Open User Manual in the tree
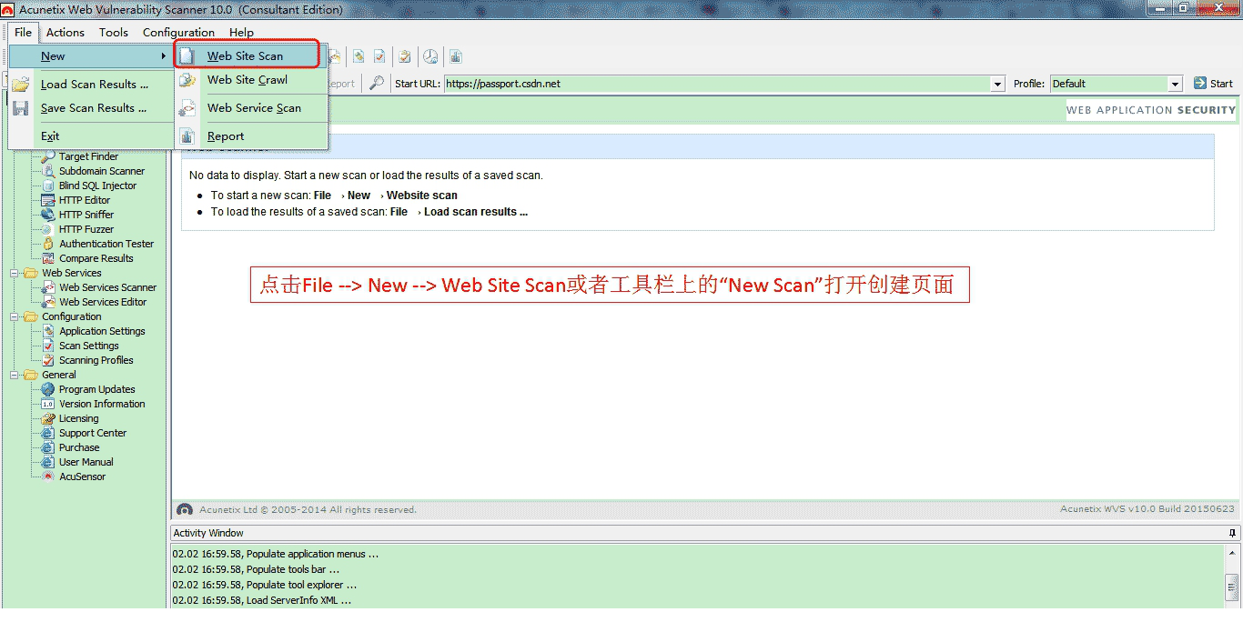This screenshot has width=1243, height=632. pos(86,462)
